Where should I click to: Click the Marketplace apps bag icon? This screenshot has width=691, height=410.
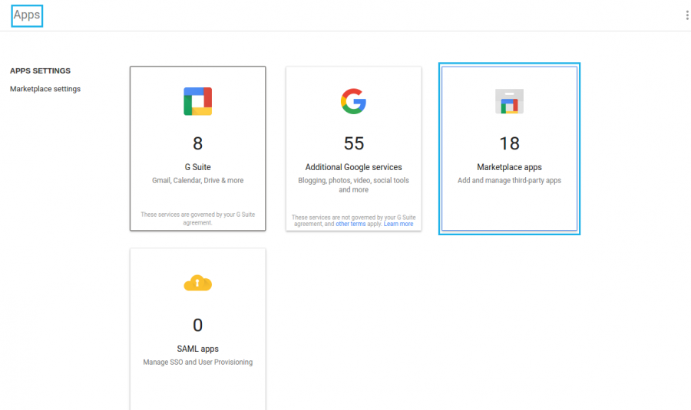pyautogui.click(x=509, y=101)
